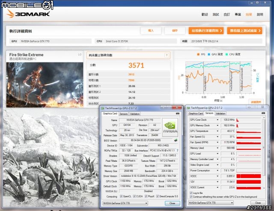The image size is (274, 211).
Task: Click the BIOS save chip icon next to BIOS Version
Action: click(176, 140)
